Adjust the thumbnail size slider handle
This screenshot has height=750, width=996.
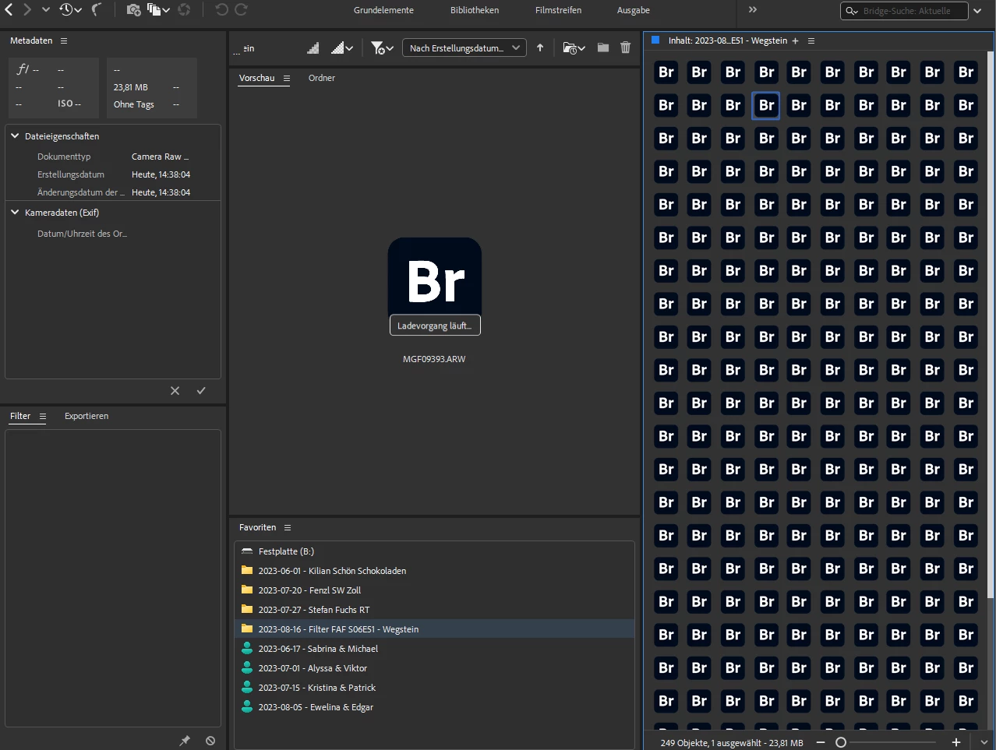click(841, 743)
